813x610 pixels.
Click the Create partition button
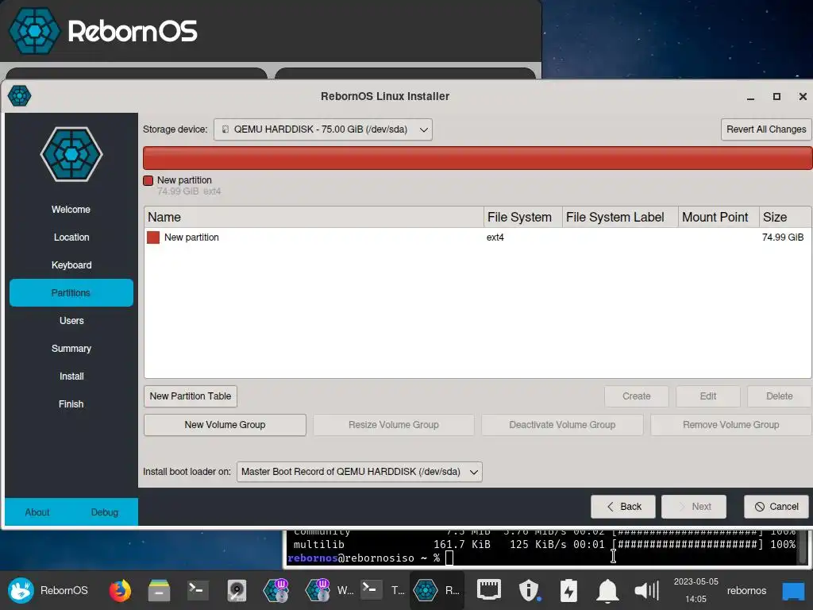tap(636, 396)
